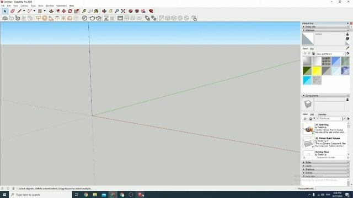Select the Move tool
Screen dimensions: 353x198
click(x=64, y=11)
